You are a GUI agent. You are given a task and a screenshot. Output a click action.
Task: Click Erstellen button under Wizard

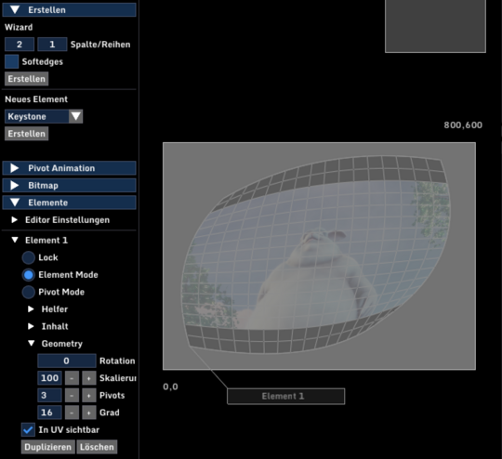(x=27, y=79)
